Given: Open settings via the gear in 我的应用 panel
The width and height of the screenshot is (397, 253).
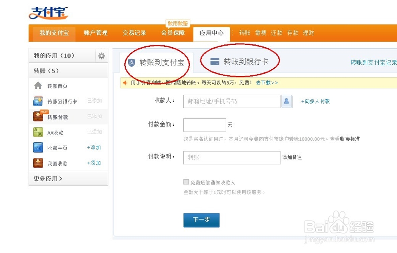Looking at the screenshot, I should 102,56.
